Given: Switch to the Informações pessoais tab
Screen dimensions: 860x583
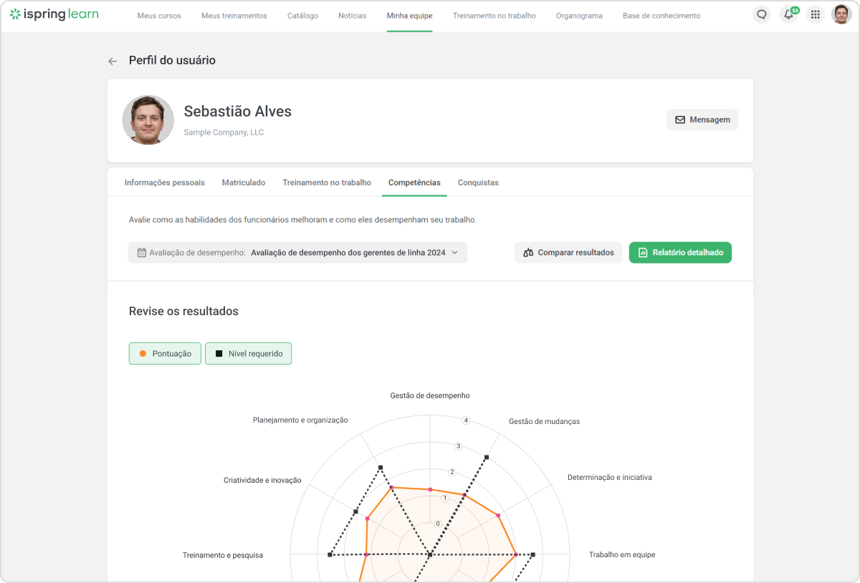Looking at the screenshot, I should click(164, 183).
